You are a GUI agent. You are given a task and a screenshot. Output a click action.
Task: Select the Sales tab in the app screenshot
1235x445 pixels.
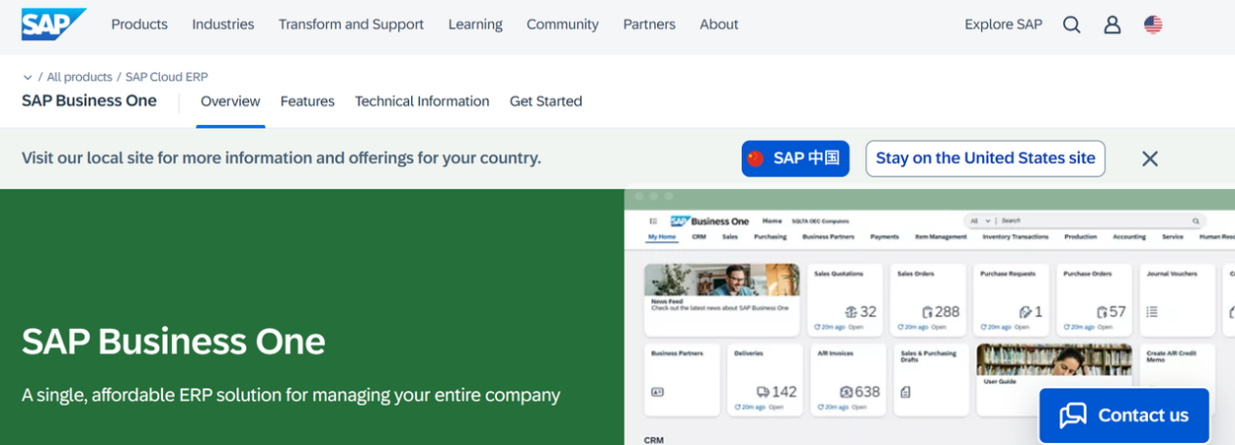point(730,236)
